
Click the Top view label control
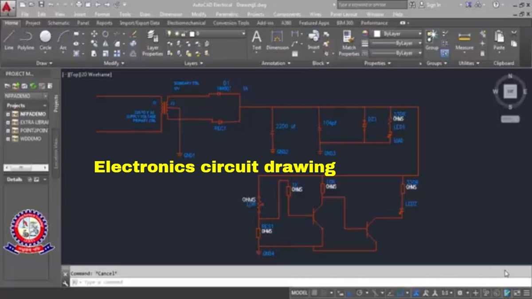pyautogui.click(x=74, y=75)
